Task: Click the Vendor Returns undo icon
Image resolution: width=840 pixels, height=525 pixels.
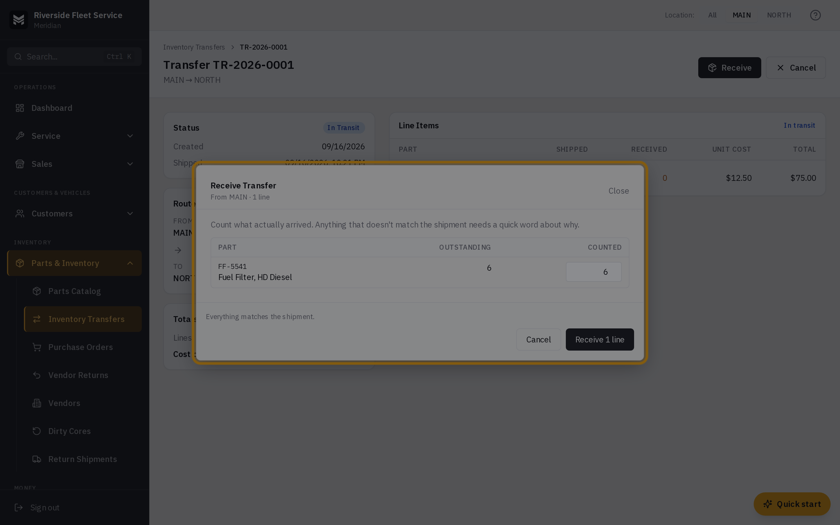Action: pos(37,375)
